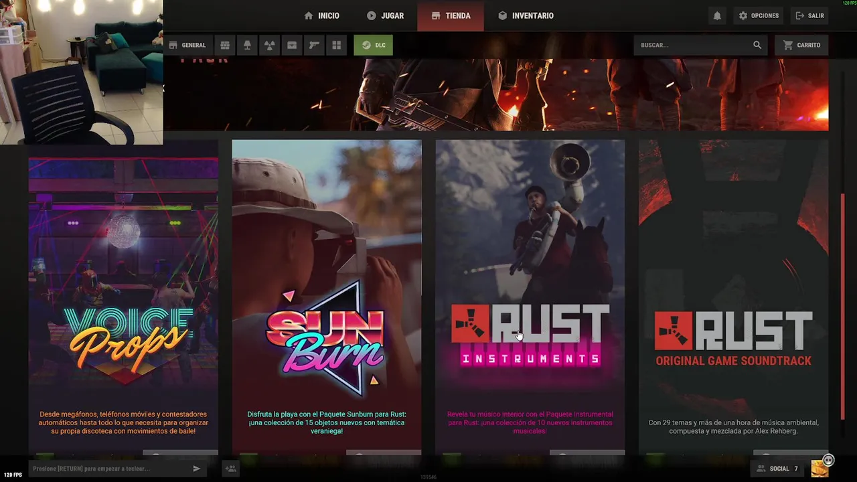The height and width of the screenshot is (482, 857).
Task: Switch to the JUGAR tab
Action: [x=386, y=15]
